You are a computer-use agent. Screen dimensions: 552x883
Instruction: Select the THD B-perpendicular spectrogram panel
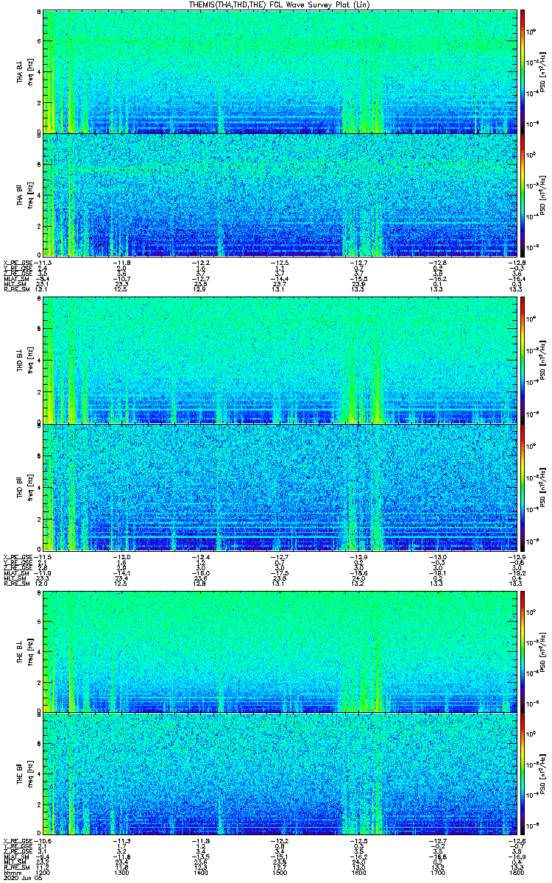point(279,361)
